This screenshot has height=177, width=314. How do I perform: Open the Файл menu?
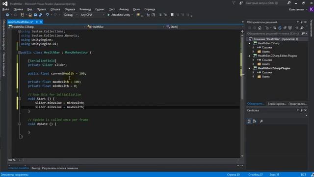click(5, 9)
